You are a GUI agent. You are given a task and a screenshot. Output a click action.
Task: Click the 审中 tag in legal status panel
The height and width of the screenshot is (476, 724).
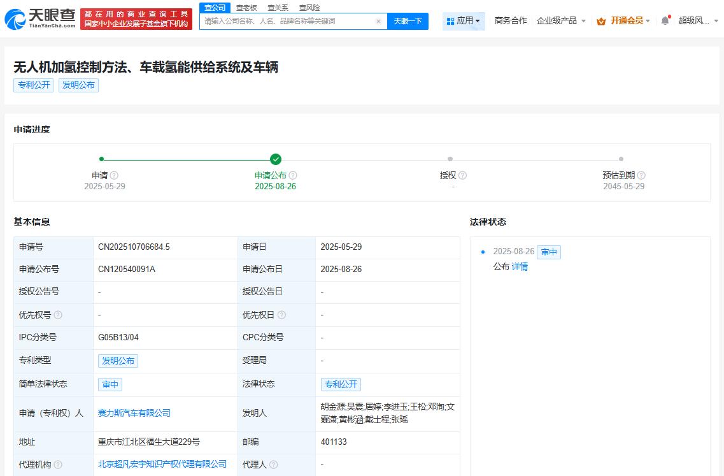(x=549, y=252)
